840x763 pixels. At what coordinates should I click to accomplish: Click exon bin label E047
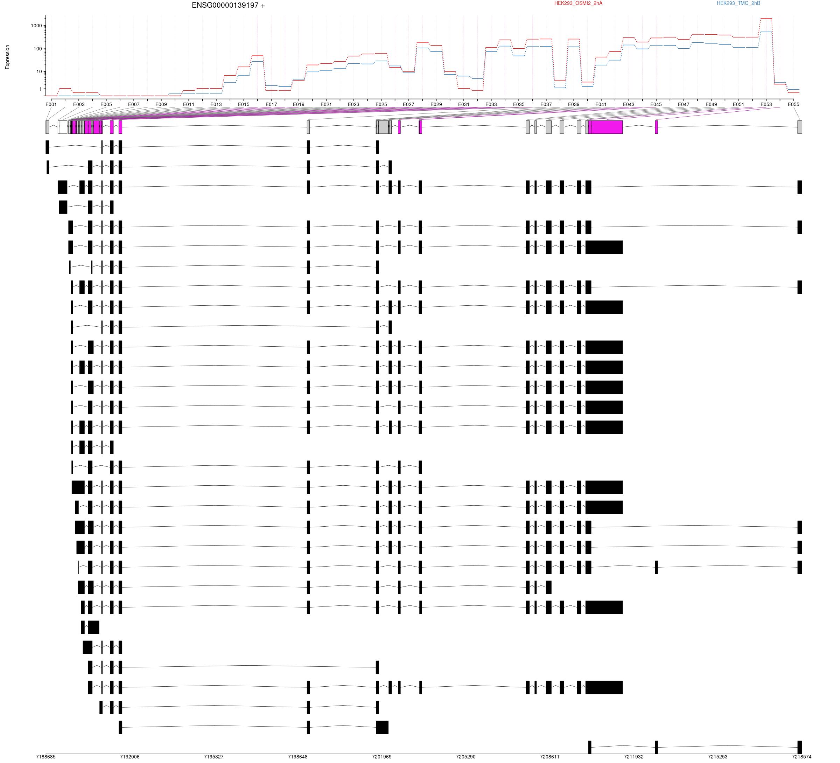(x=684, y=105)
